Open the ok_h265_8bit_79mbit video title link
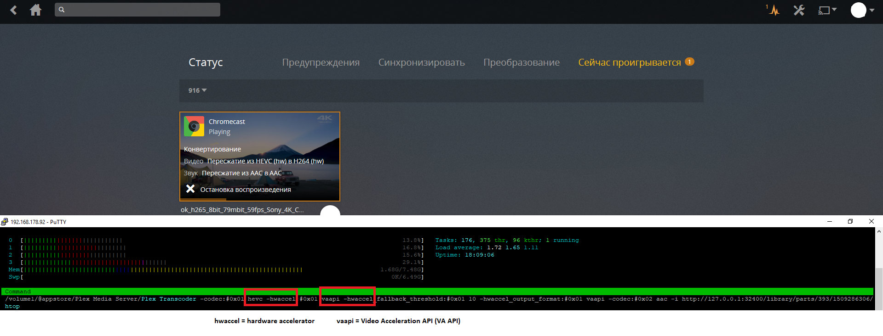 coord(242,210)
